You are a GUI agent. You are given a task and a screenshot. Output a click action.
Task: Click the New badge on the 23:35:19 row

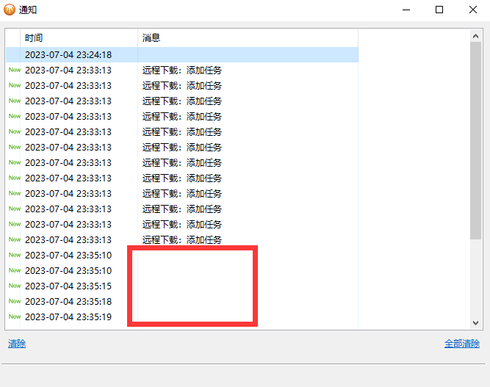[15, 317]
